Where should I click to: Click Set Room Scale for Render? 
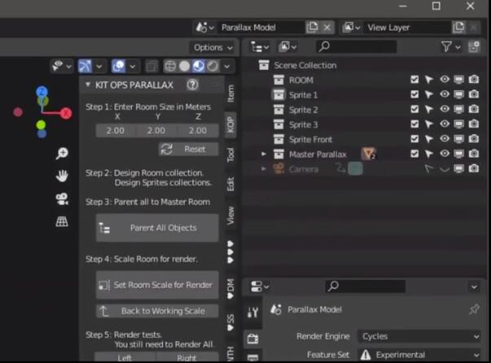(x=157, y=285)
